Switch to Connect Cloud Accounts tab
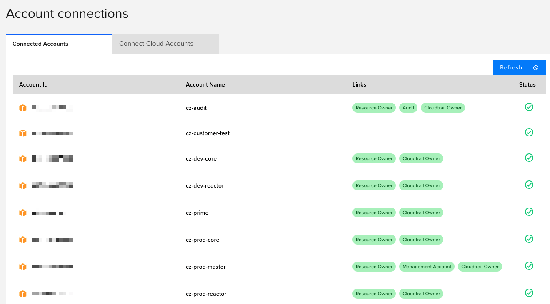The width and height of the screenshot is (550, 304). pyautogui.click(x=166, y=44)
